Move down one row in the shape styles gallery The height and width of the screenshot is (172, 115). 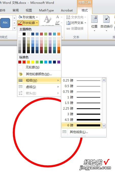click(15, 23)
